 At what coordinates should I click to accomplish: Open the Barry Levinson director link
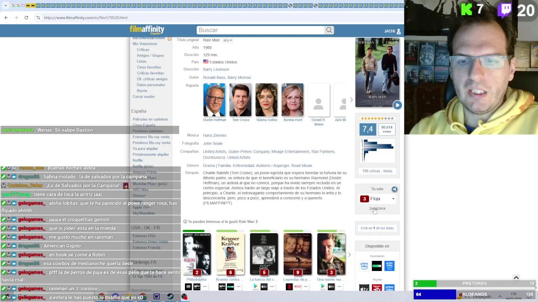(x=216, y=69)
